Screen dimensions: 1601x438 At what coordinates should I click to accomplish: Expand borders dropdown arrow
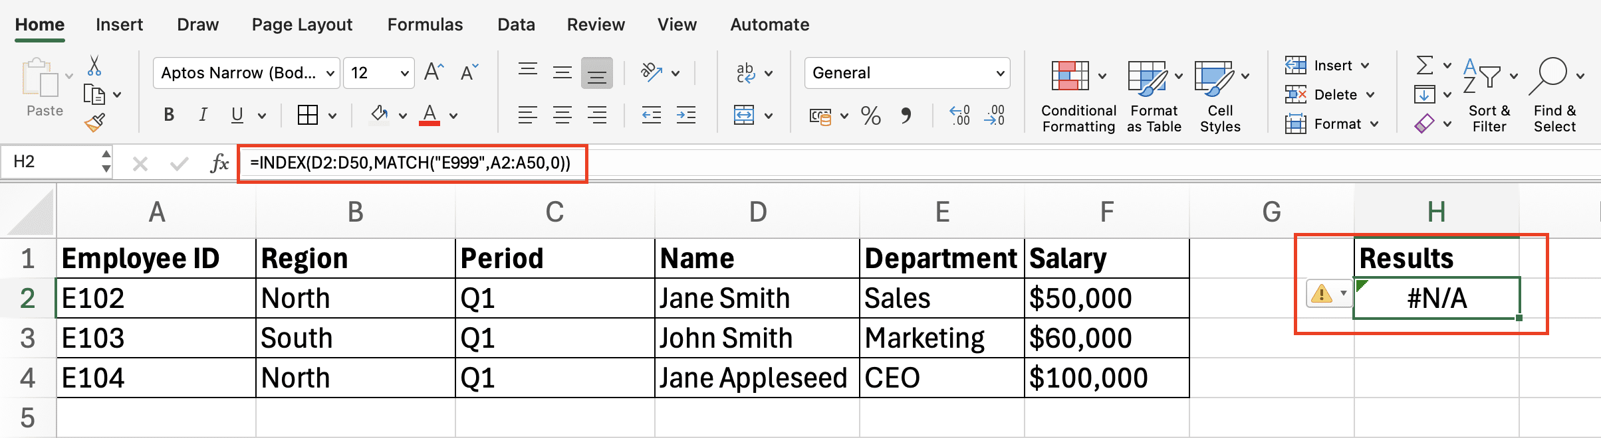point(332,115)
